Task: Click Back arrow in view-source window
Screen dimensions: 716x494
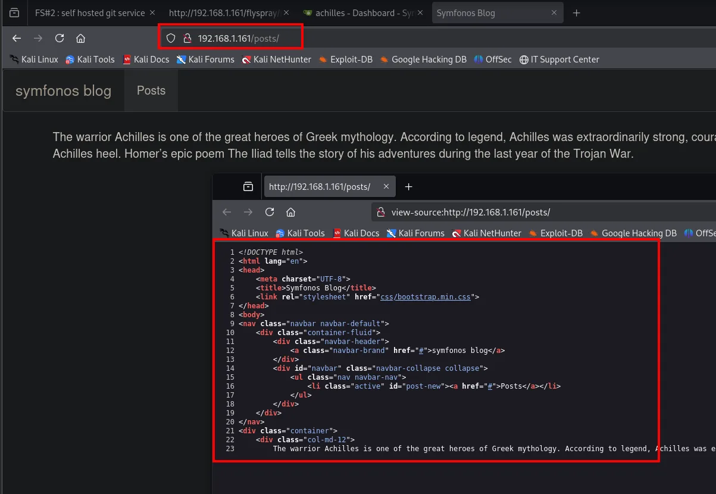Action: 227,212
